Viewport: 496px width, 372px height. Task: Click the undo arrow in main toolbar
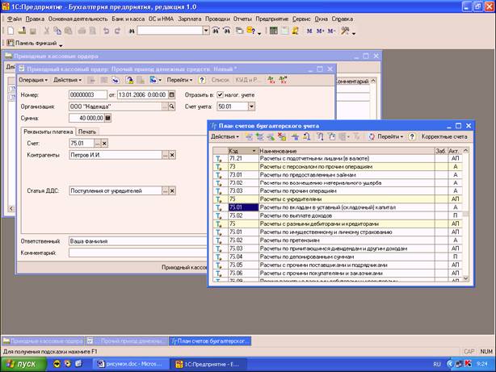click(106, 31)
